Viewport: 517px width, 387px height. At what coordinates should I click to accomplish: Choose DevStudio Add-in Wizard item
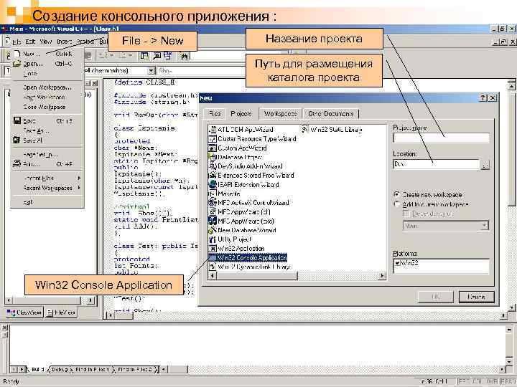(246, 166)
